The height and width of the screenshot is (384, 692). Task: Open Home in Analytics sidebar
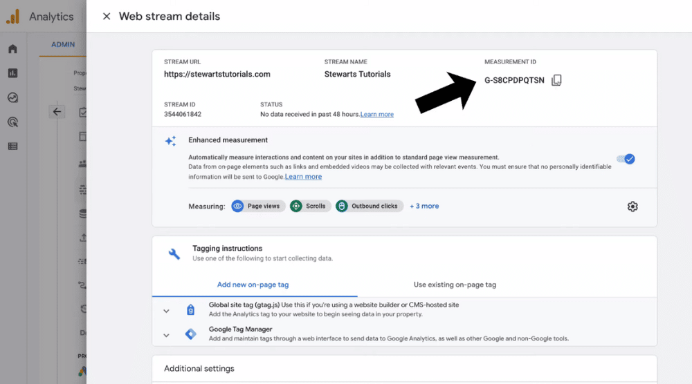coord(12,49)
